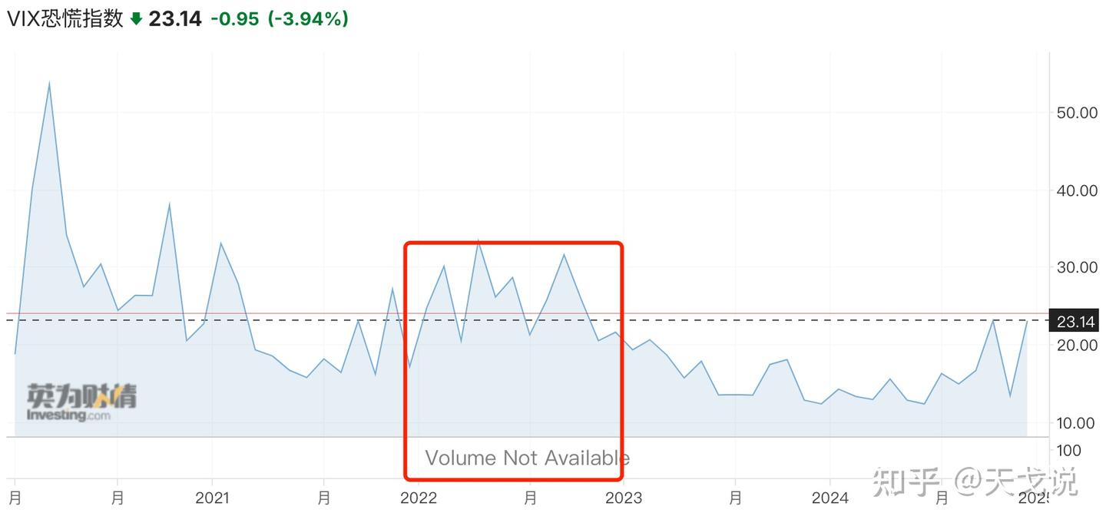The height and width of the screenshot is (526, 1106).
Task: Click the 50.00 price axis label
Action: tap(1077, 113)
